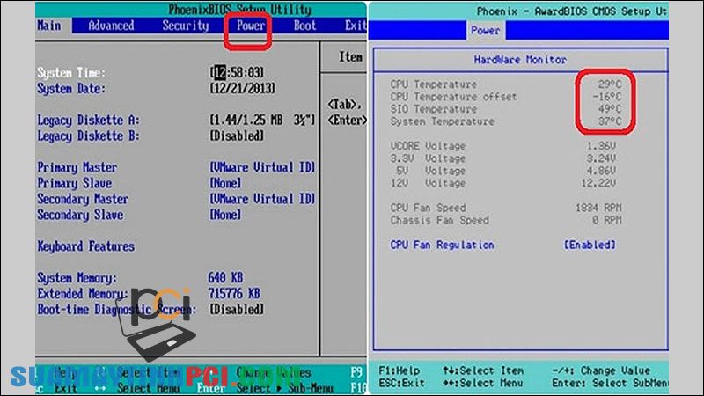Select Extended Memory 715776 KB value

click(234, 293)
